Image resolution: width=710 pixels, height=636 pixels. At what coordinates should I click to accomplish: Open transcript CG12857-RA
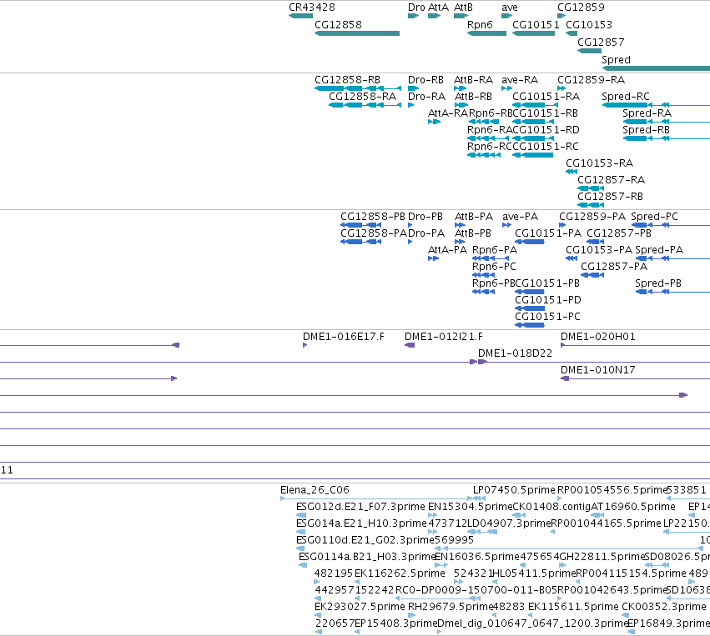click(591, 188)
